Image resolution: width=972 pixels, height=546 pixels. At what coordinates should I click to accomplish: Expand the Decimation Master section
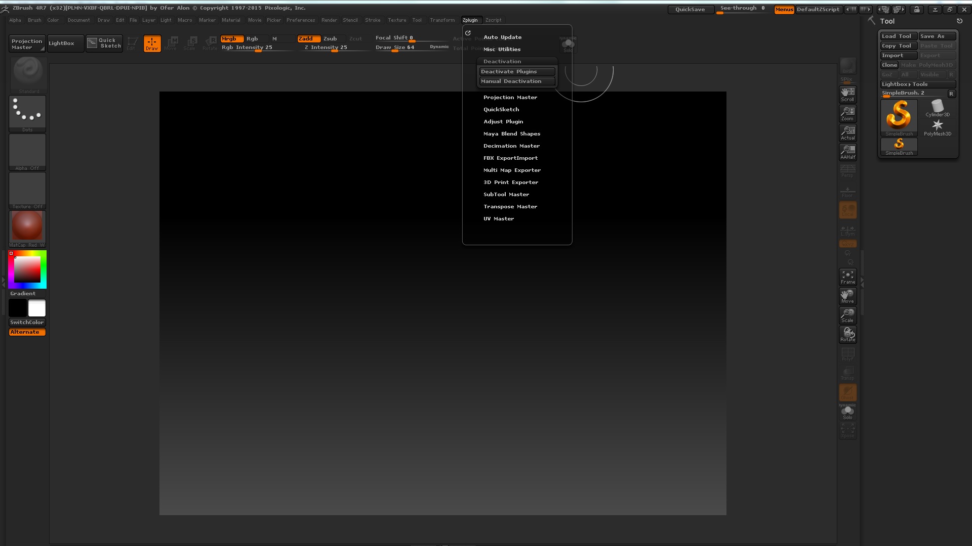[x=511, y=146]
